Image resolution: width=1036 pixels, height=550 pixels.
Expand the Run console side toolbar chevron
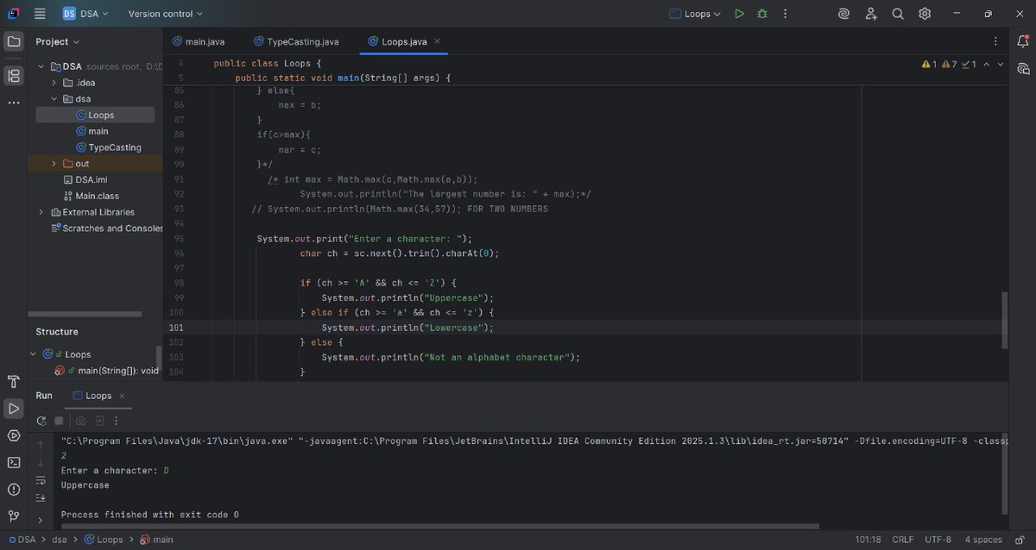(41, 520)
